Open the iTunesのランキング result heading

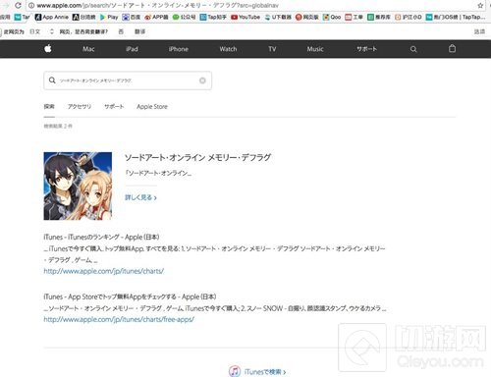tap(101, 237)
